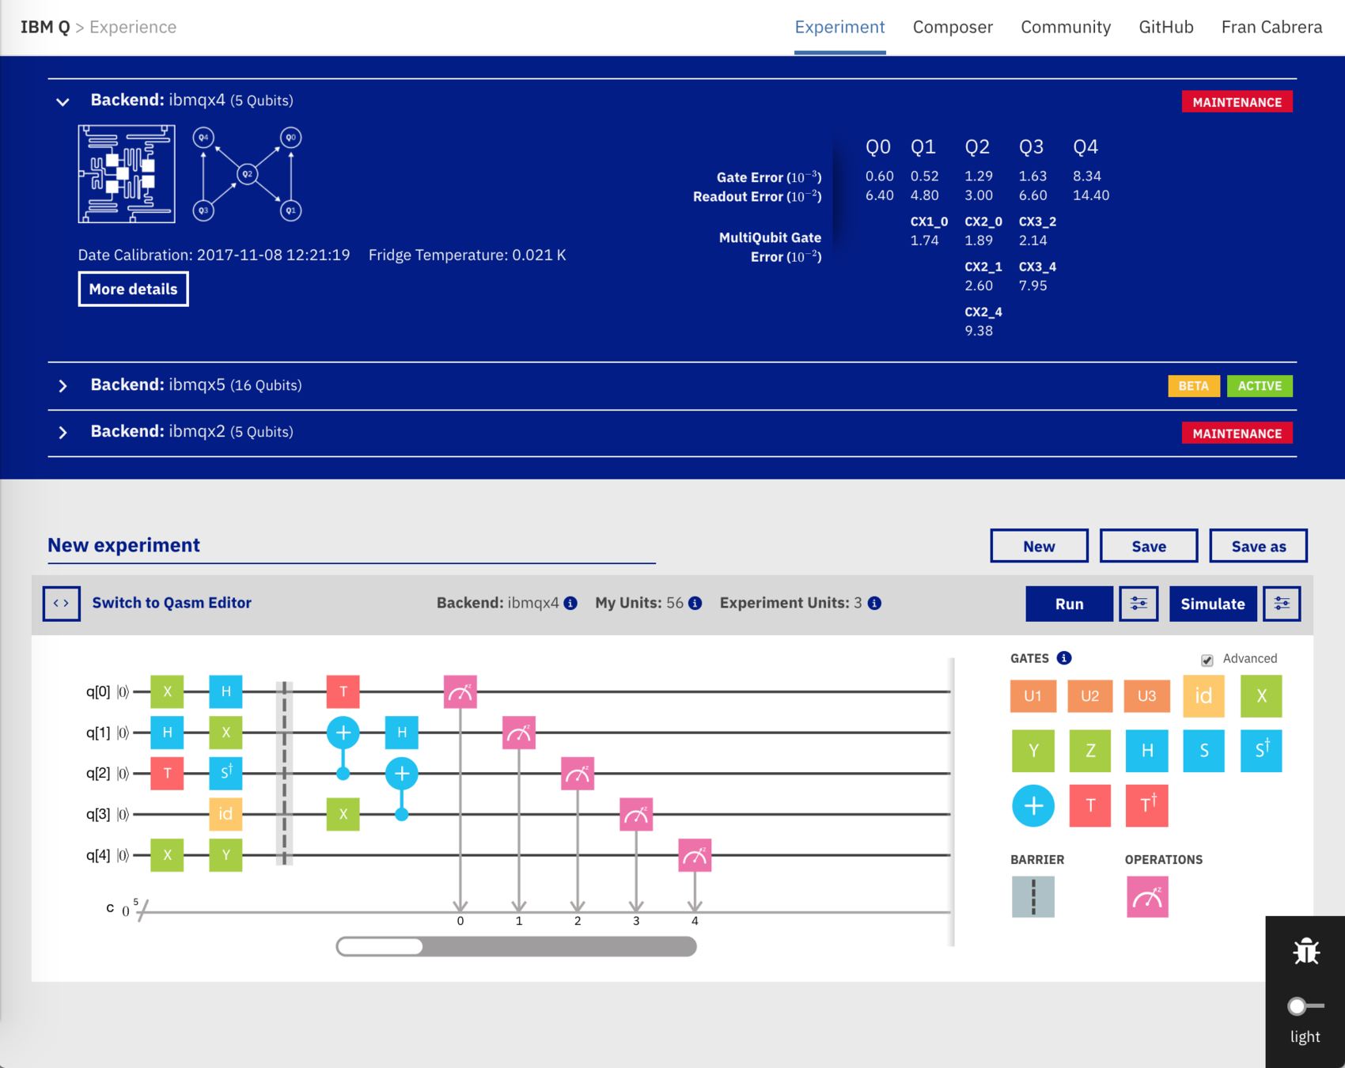
Task: Click the Run button
Action: tap(1069, 604)
